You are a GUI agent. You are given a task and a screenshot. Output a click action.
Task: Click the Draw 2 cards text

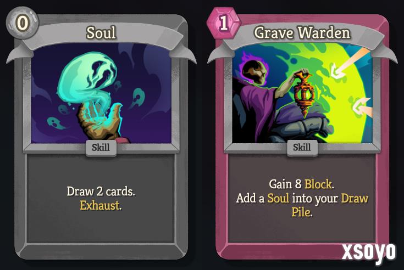point(101,192)
